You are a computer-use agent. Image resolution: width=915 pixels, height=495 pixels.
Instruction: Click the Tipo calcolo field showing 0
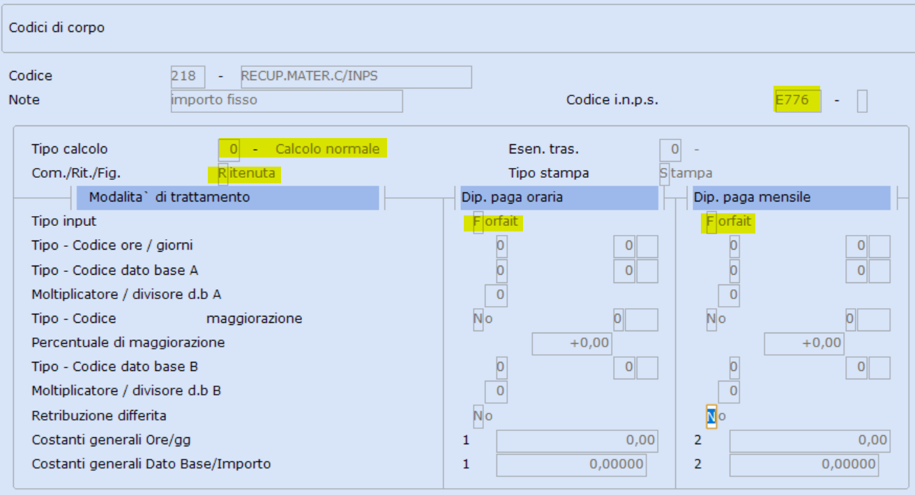click(x=229, y=149)
